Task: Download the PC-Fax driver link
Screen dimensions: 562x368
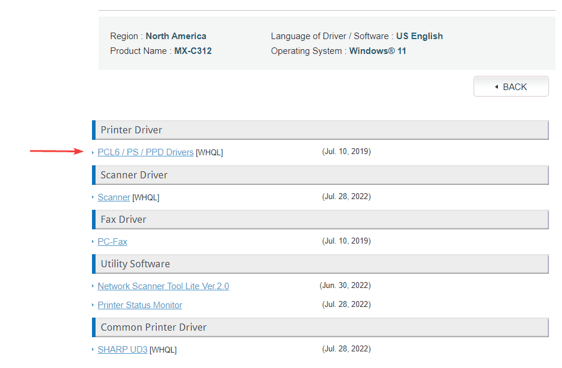Action: click(x=112, y=242)
